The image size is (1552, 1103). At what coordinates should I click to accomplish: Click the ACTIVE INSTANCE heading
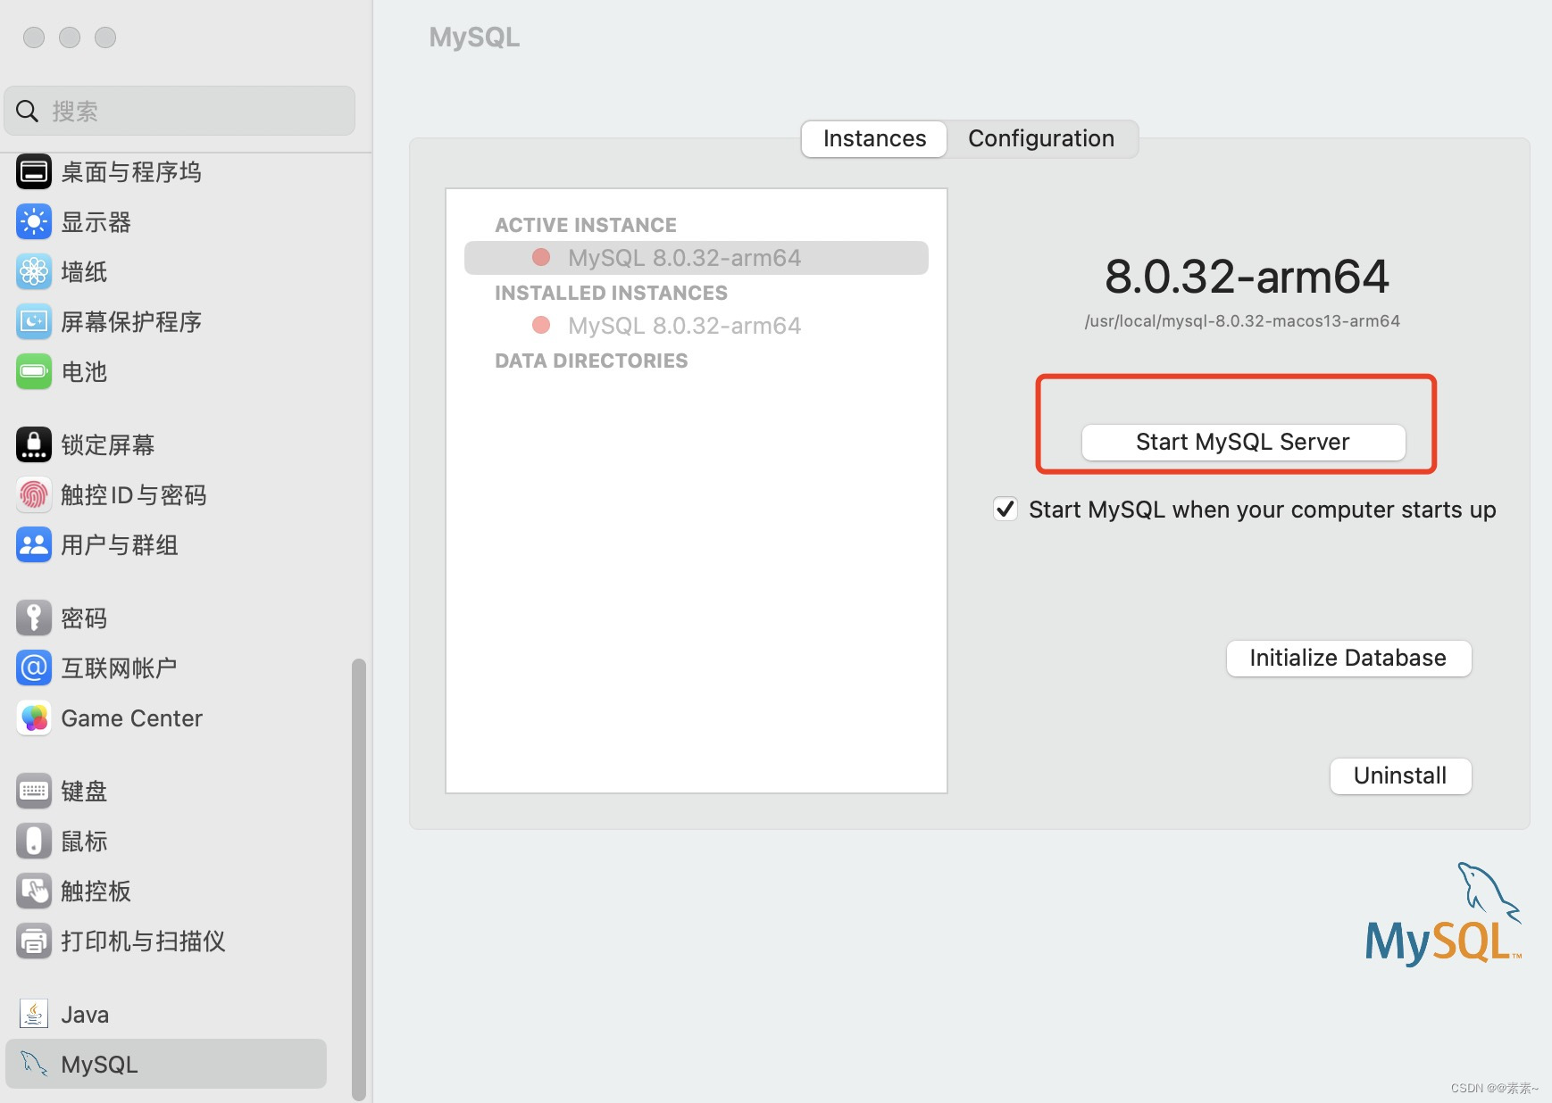click(586, 225)
